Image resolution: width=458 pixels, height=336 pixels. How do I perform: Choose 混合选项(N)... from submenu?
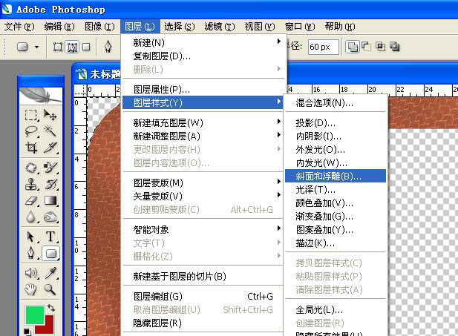[336, 103]
